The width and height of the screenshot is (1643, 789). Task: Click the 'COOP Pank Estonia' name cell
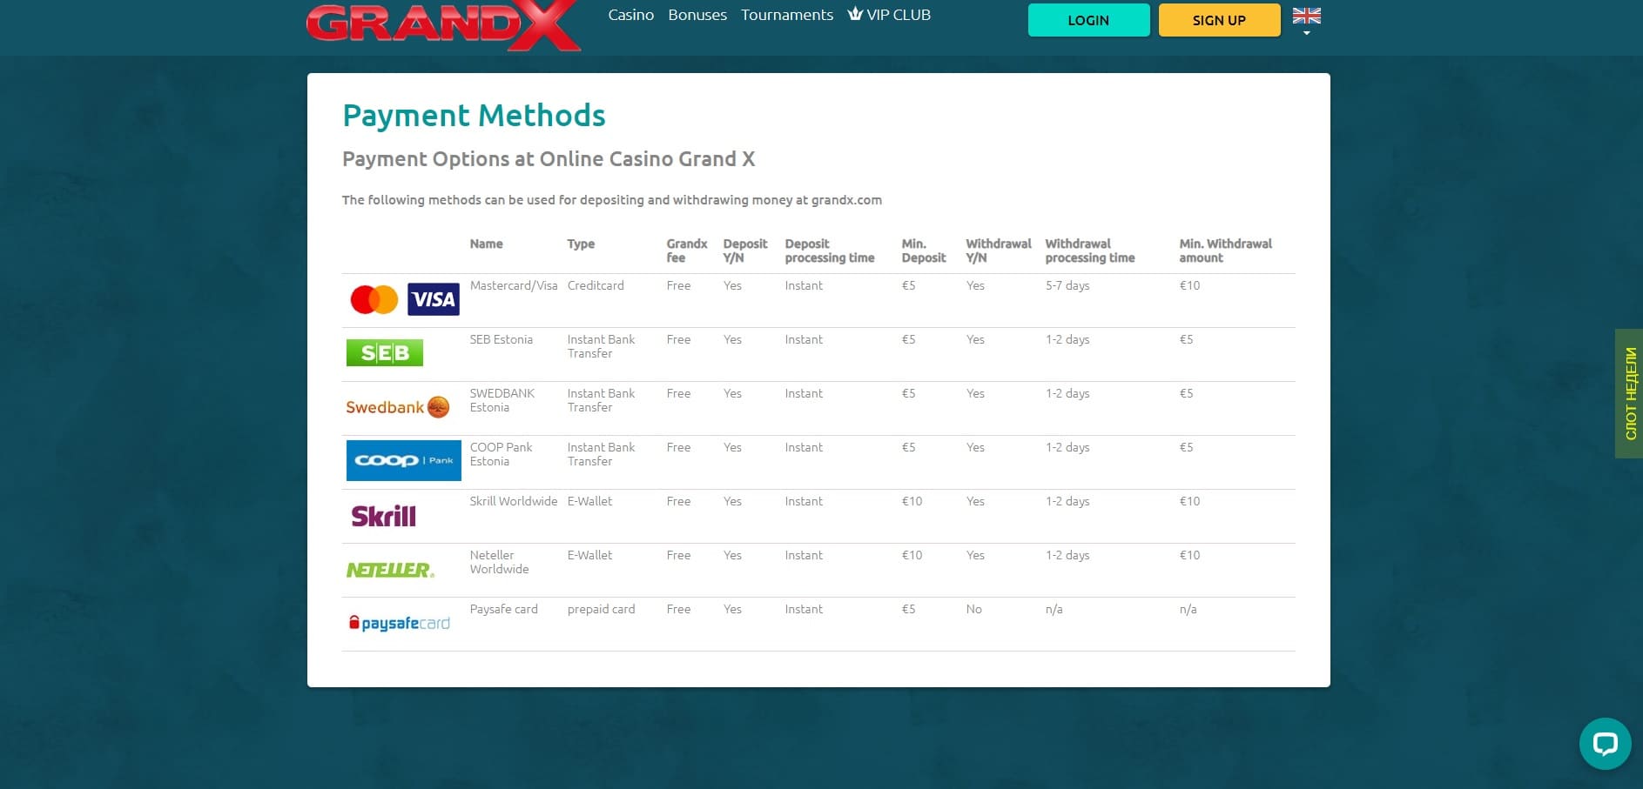click(502, 454)
